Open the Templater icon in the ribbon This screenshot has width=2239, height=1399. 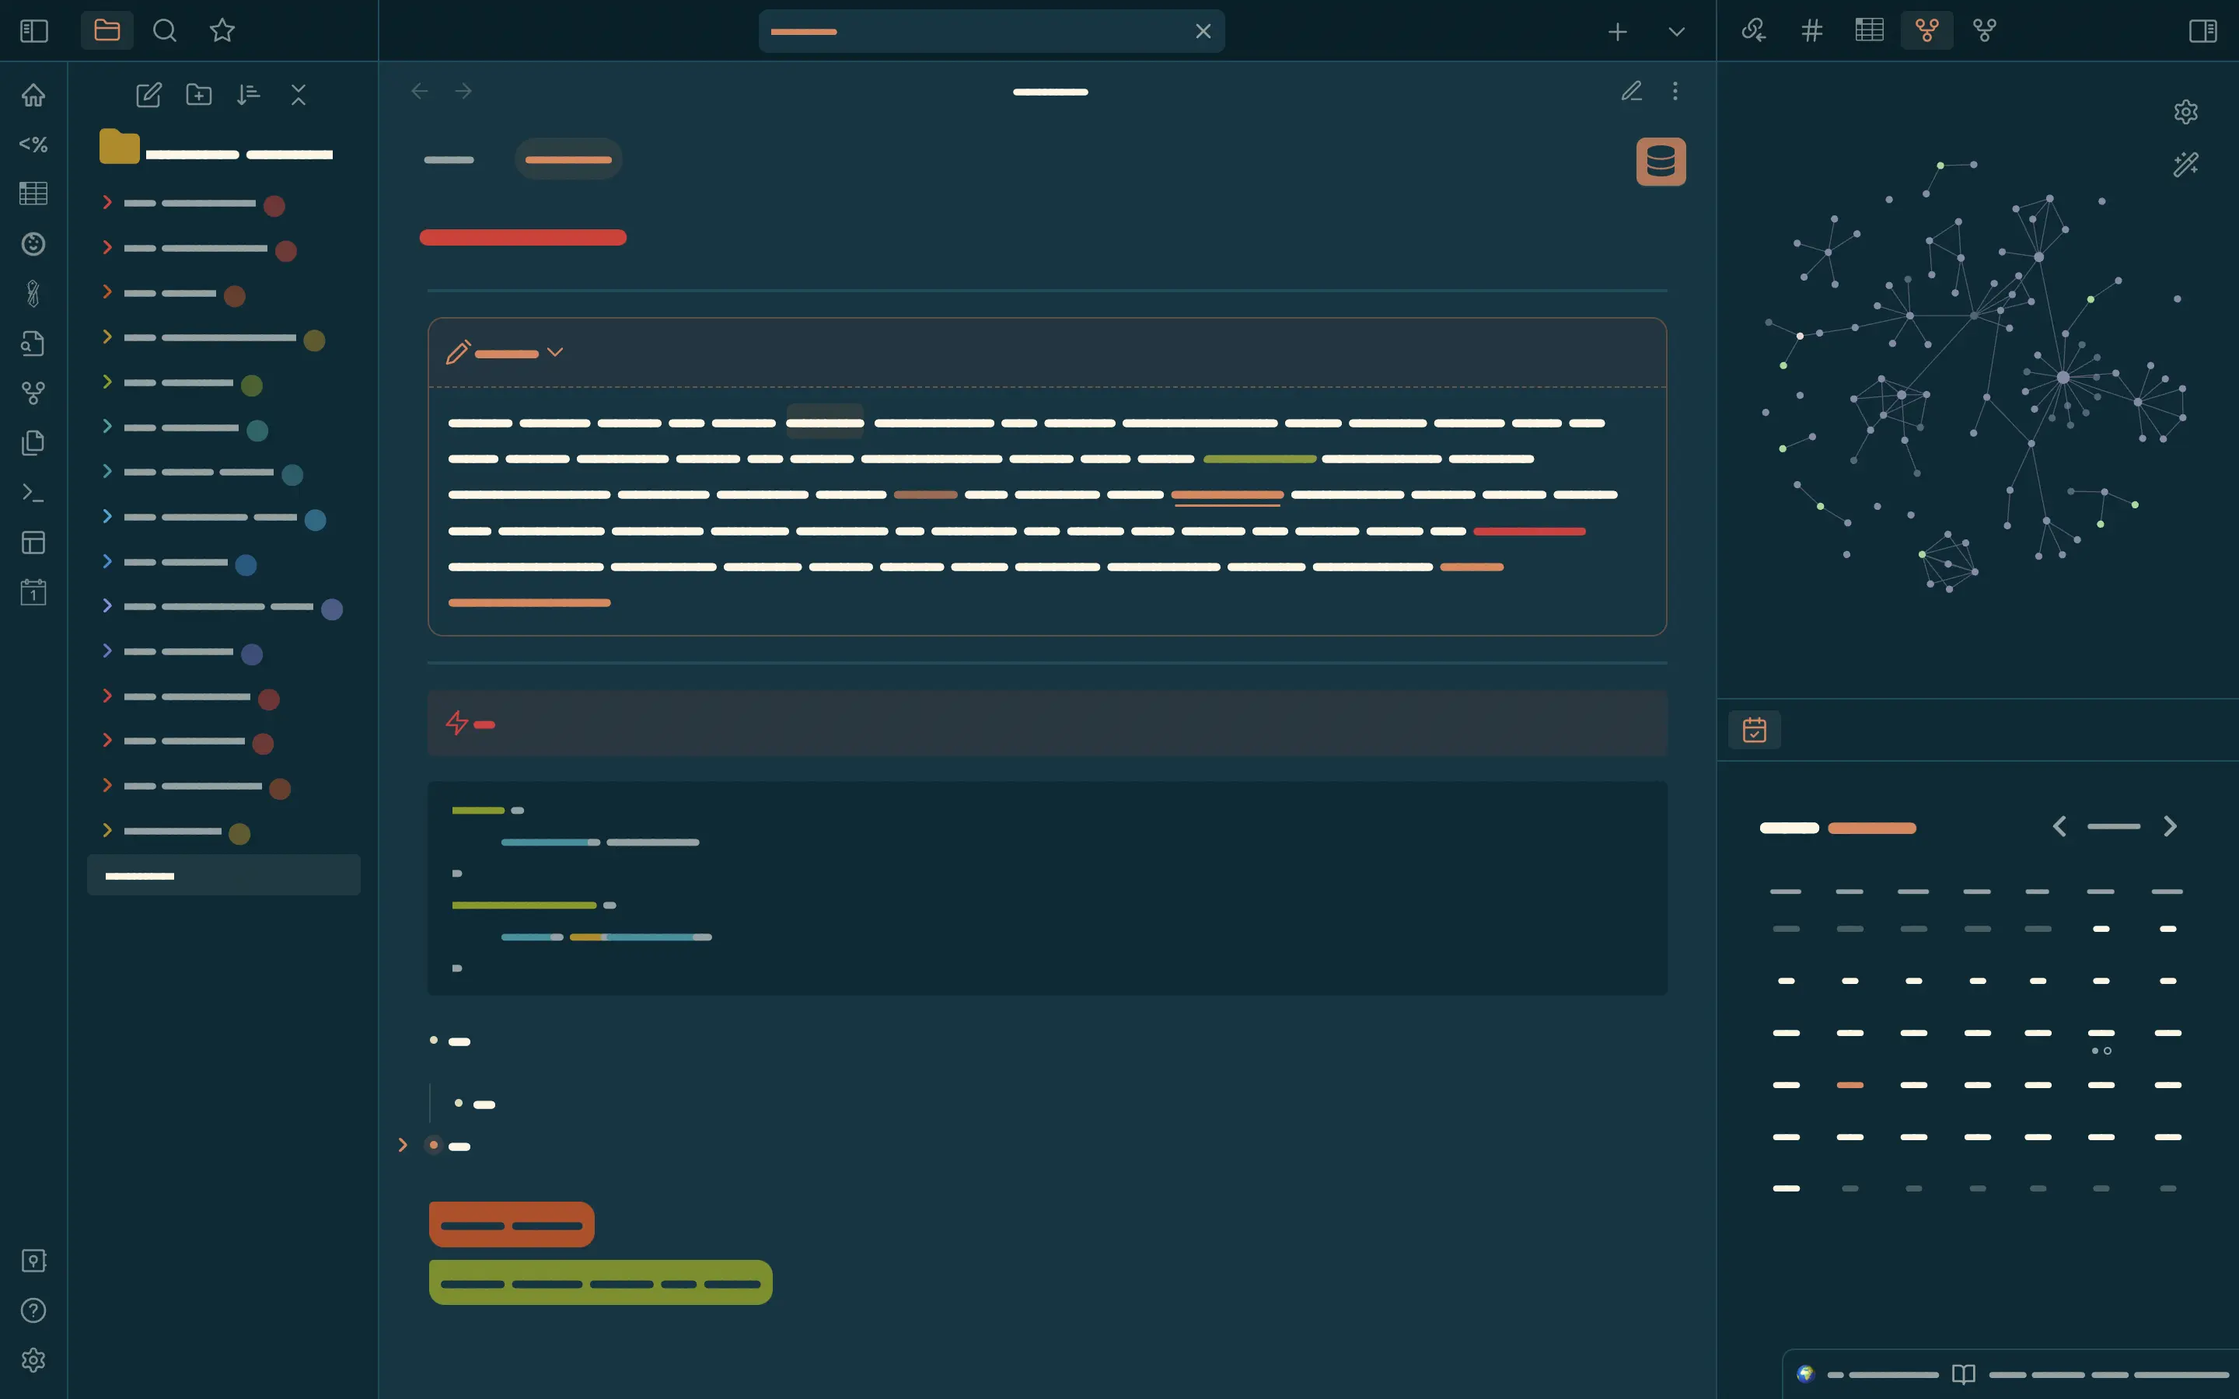tap(33, 145)
